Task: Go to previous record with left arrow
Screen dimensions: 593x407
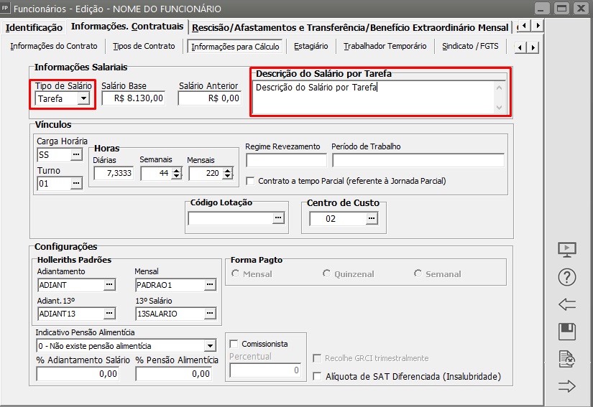Action: click(567, 304)
